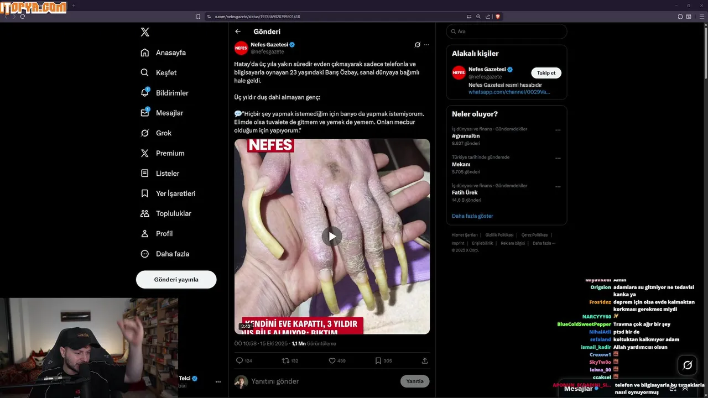Click the browser reload button
The height and width of the screenshot is (398, 708).
pos(23,17)
